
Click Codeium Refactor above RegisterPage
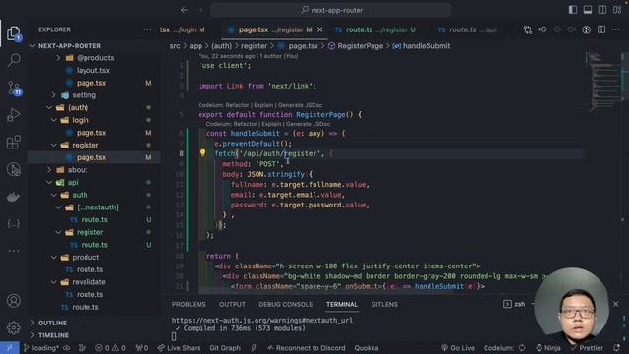click(x=237, y=105)
